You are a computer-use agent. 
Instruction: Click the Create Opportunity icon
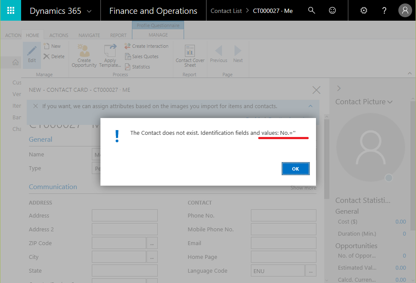pos(84,50)
